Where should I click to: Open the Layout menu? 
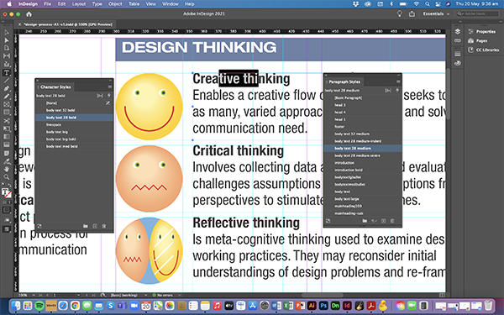click(x=79, y=4)
